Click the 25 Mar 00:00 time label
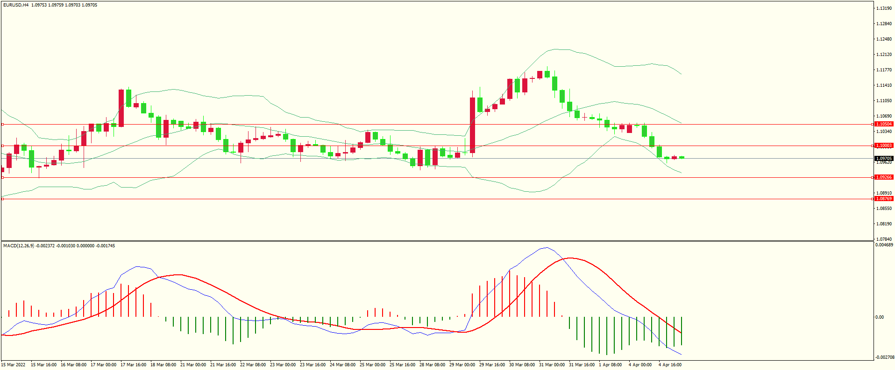Screen dimensions: 895x370 click(372, 365)
